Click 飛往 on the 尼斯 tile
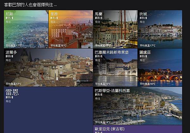This screenshot has width=190, height=133. pyautogui.click(x=8, y=22)
